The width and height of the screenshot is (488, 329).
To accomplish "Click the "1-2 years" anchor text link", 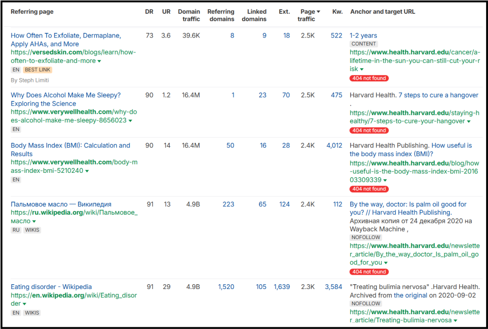I will 362,35.
